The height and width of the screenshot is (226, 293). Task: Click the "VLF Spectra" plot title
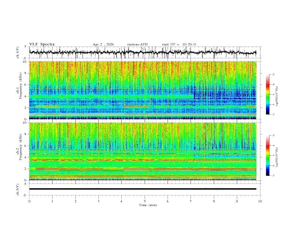coord(42,44)
